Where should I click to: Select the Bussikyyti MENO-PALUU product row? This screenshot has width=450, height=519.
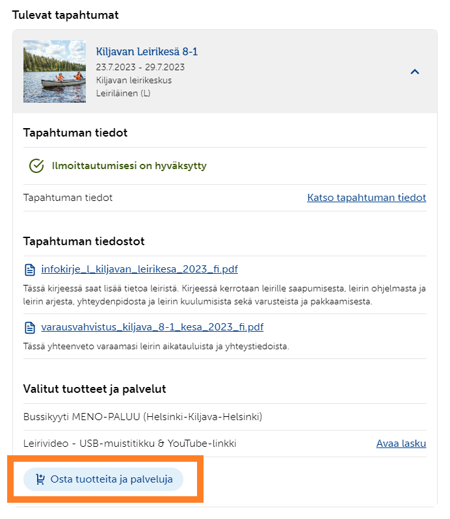click(x=224, y=417)
